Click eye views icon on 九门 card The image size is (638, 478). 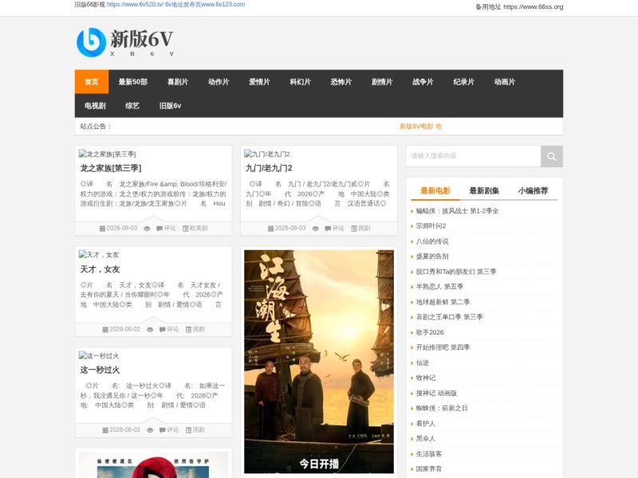pos(315,229)
